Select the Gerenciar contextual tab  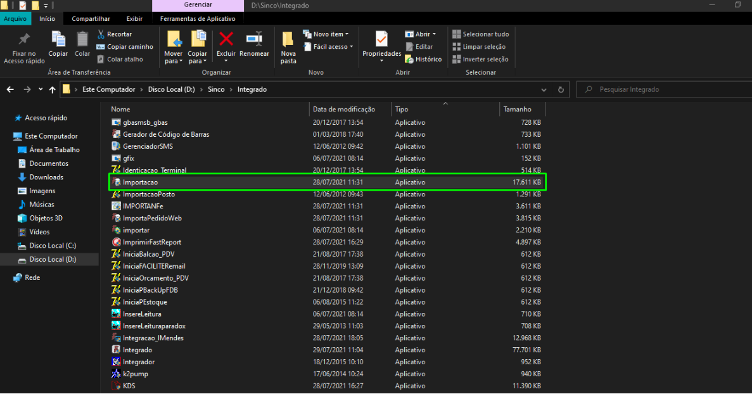(x=198, y=5)
